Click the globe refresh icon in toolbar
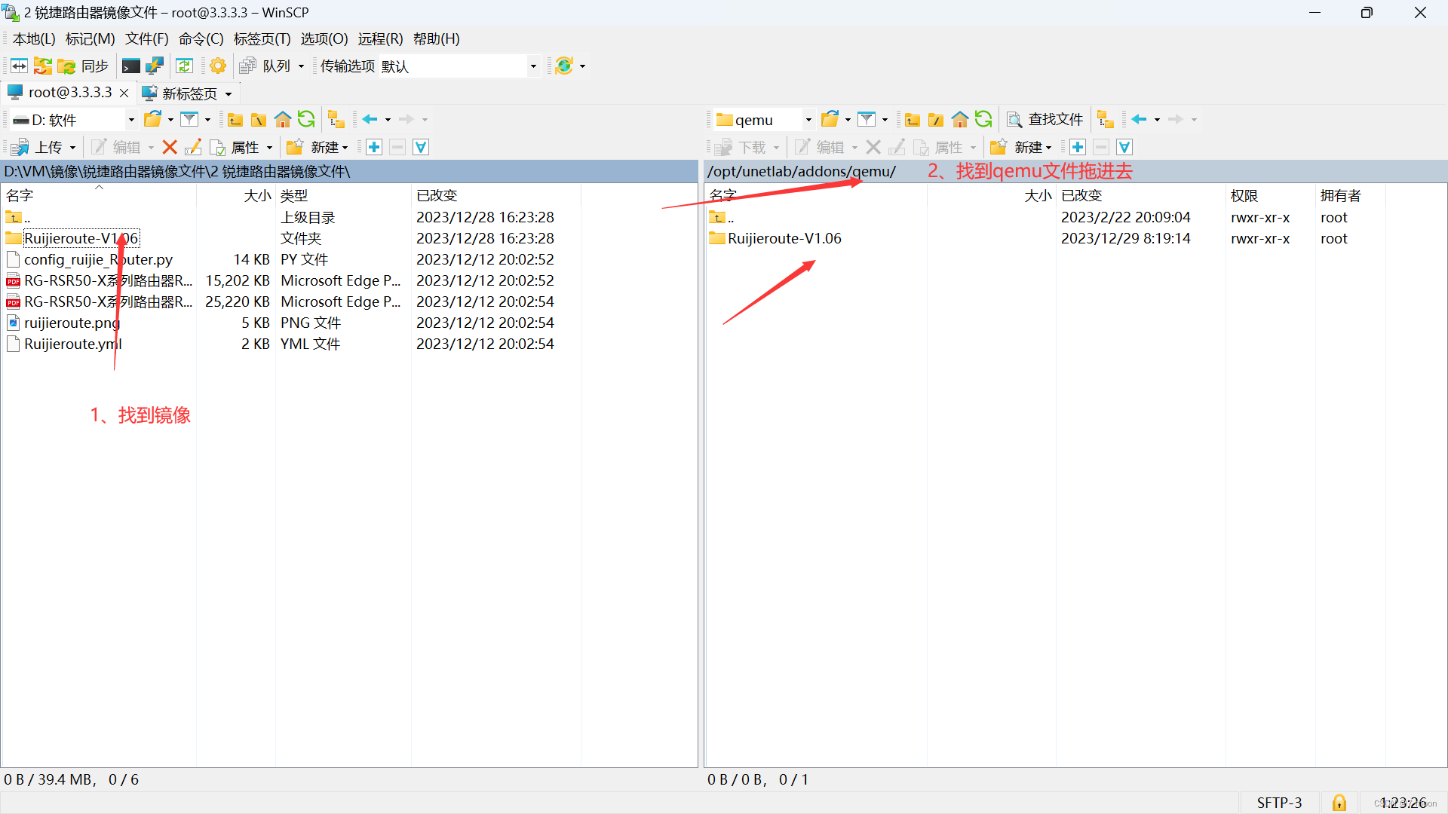Image resolution: width=1448 pixels, height=814 pixels. tap(564, 66)
